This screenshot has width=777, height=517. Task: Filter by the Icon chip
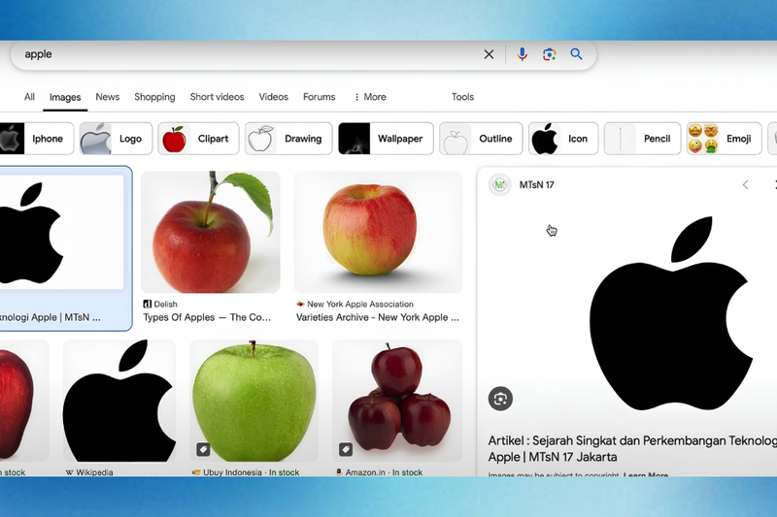[563, 139]
